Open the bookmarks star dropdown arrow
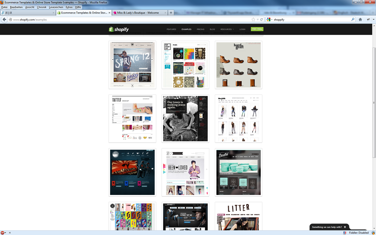Viewport: 376px width, 235px height. pos(258,20)
